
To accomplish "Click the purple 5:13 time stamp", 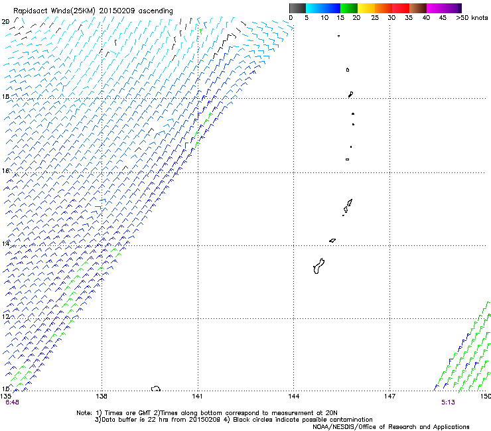I will pyautogui.click(x=448, y=402).
